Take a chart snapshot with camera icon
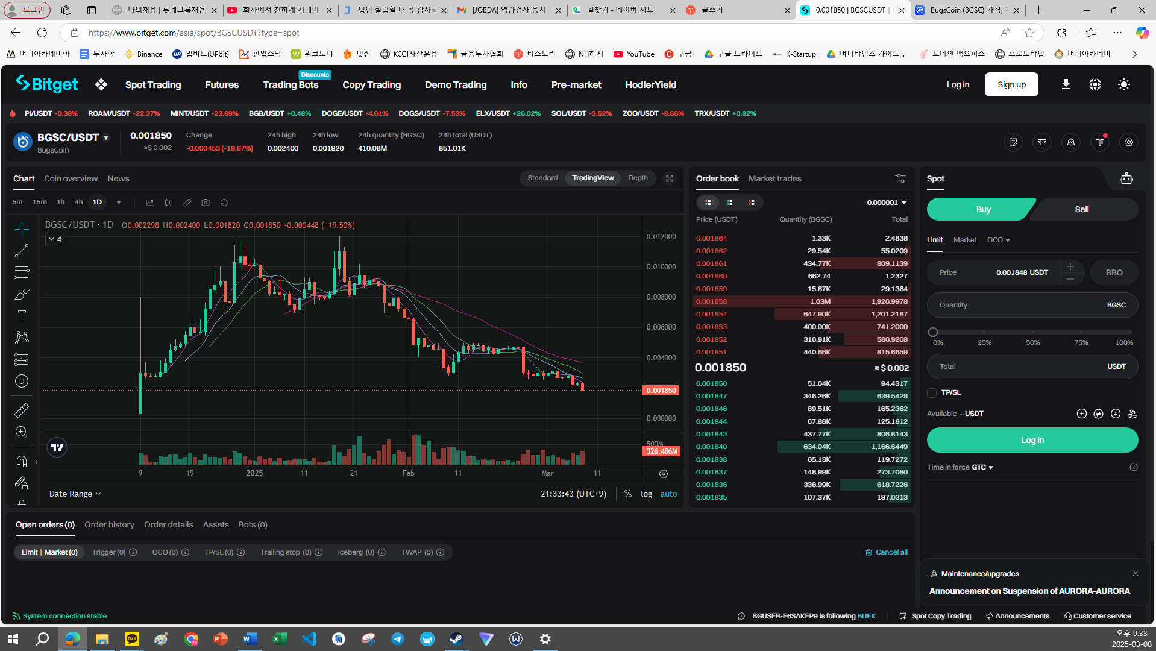Viewport: 1156px width, 651px height. click(206, 203)
